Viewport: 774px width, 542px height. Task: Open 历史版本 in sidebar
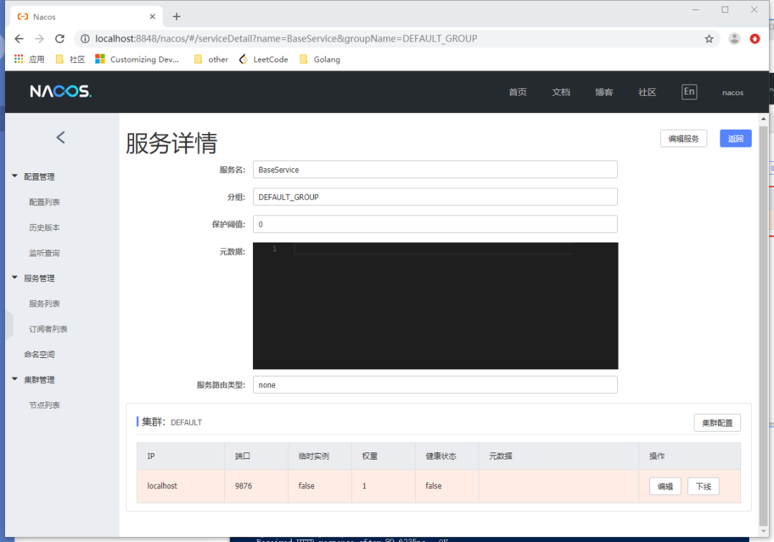point(44,228)
